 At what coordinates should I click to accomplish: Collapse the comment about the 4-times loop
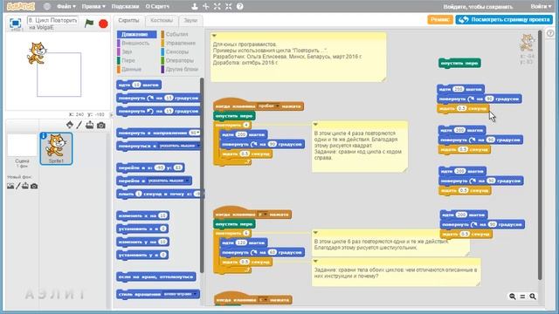[315, 124]
